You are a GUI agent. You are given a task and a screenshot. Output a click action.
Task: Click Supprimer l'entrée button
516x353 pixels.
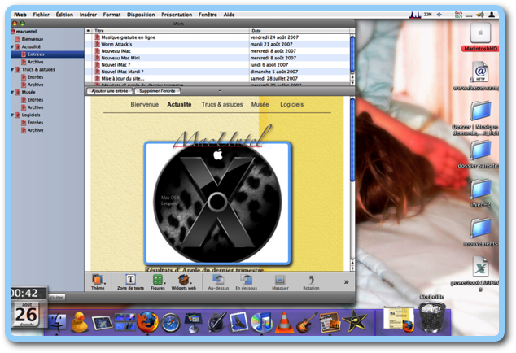(x=157, y=91)
